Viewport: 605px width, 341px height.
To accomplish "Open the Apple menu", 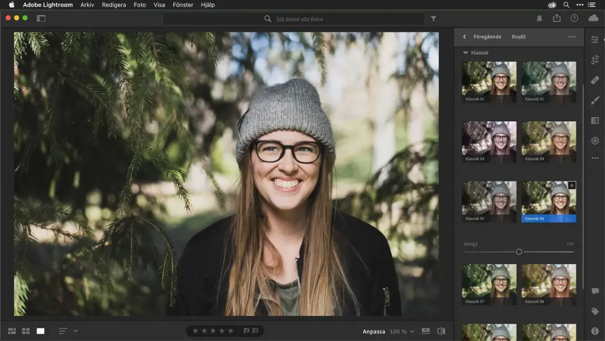I will (11, 5).
